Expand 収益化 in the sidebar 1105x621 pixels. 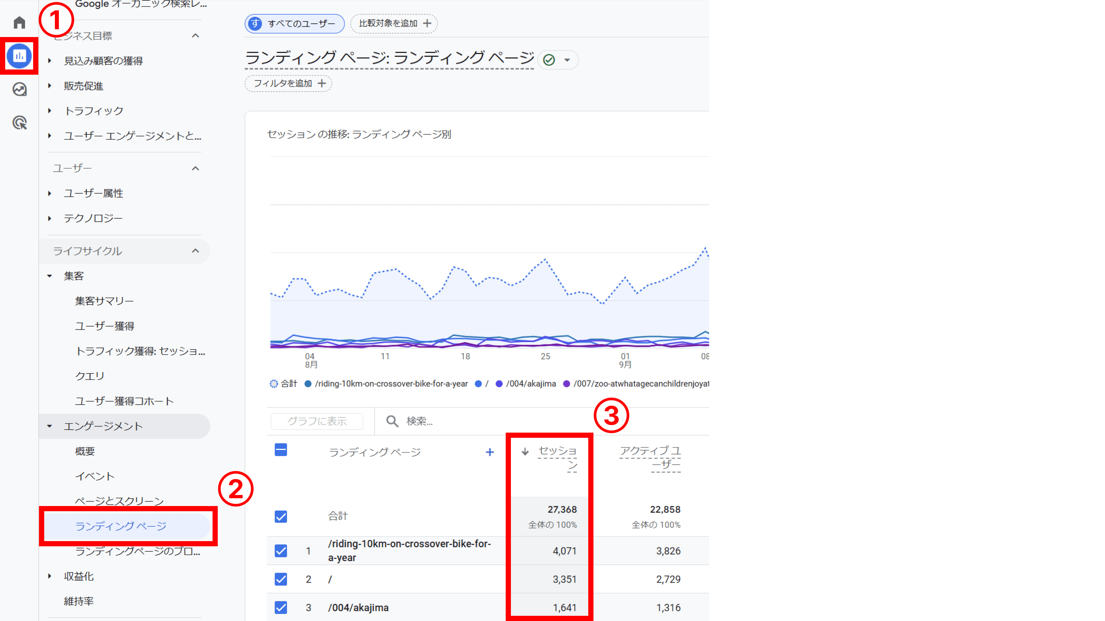click(50, 576)
